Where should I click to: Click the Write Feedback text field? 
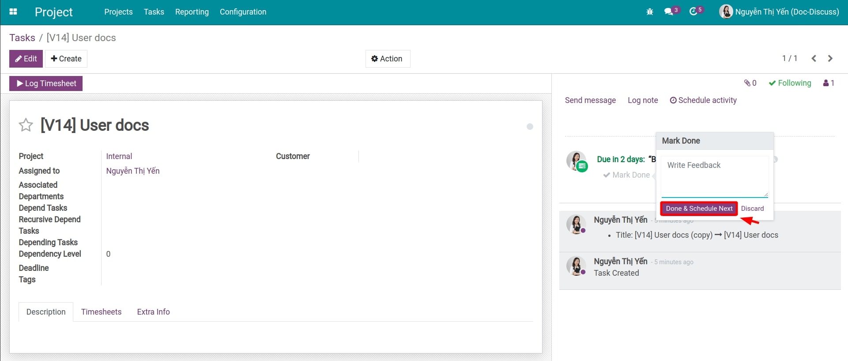tap(714, 176)
